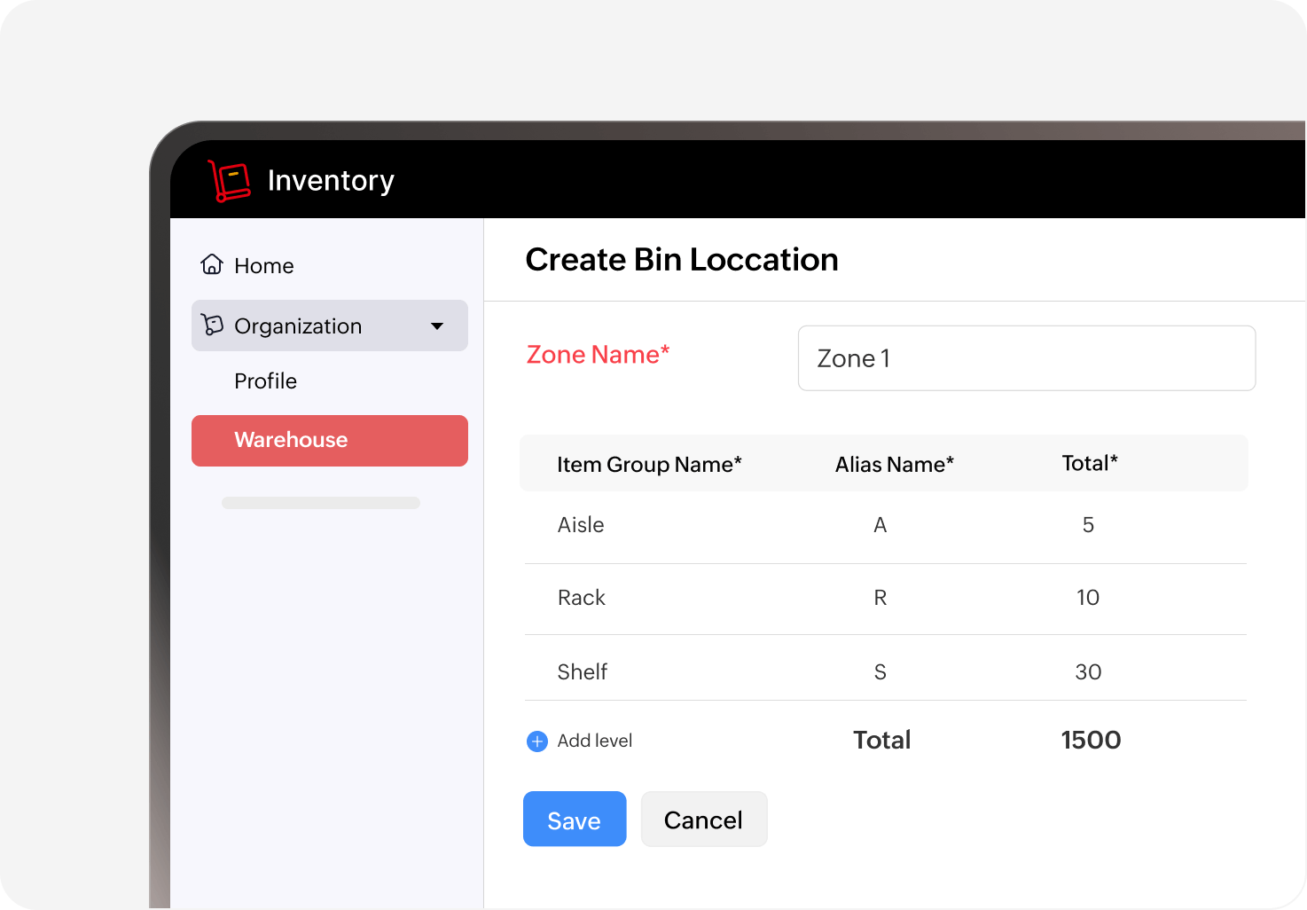Edit the Rack alias name R

point(880,598)
